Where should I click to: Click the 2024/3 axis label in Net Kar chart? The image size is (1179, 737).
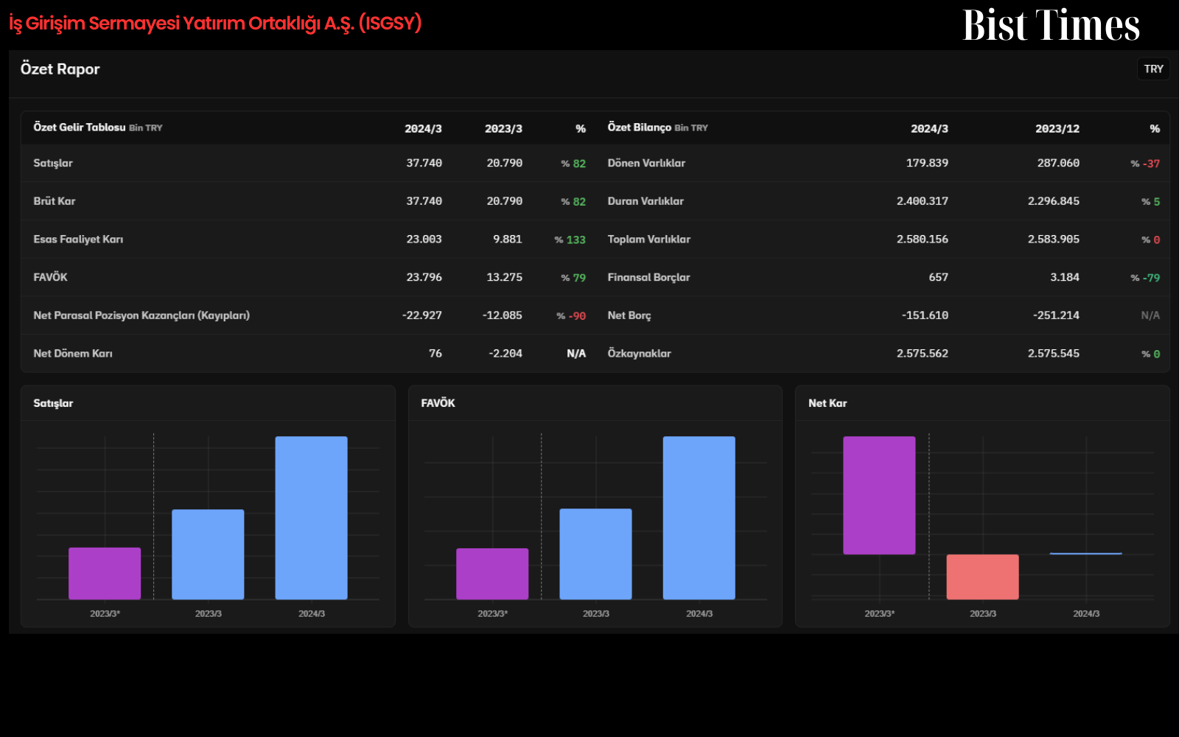click(1086, 614)
